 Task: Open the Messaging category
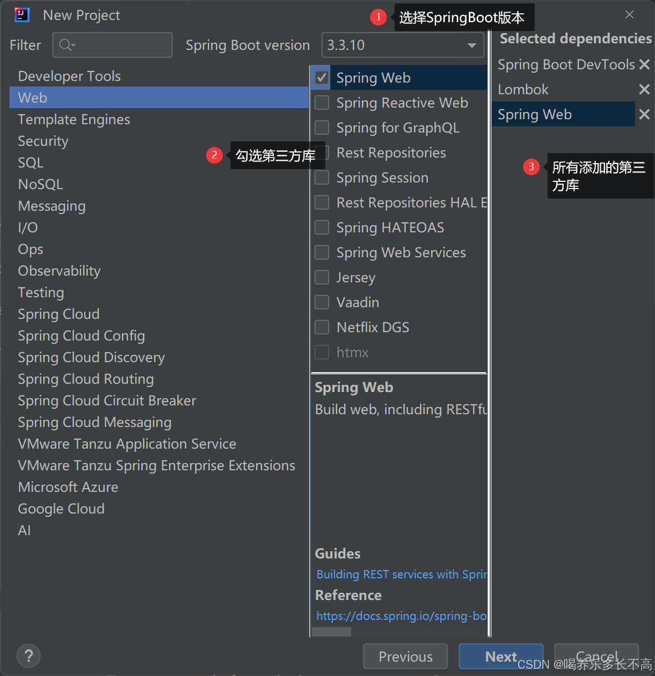[x=159, y=206]
